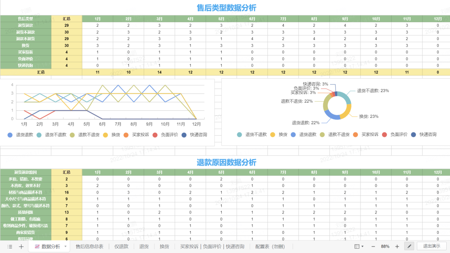Switch to the 售后信息总表 sheet tab
The image size is (450, 253).
89,246
